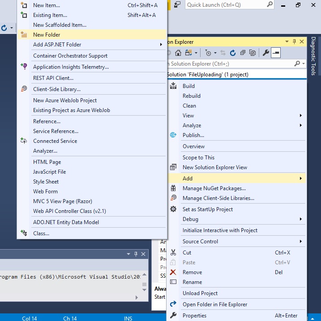This screenshot has width=321, height=321.
Task: Click the Search Solution Explorer field
Action: click(x=230, y=64)
